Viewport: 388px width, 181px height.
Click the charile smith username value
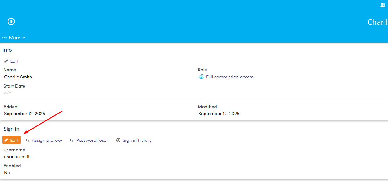pos(18,157)
